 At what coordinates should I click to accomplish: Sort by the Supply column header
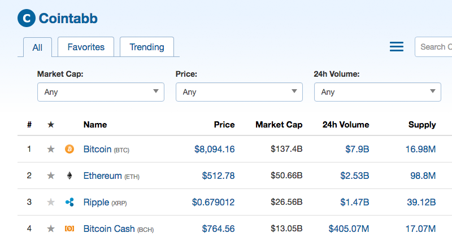[422, 125]
